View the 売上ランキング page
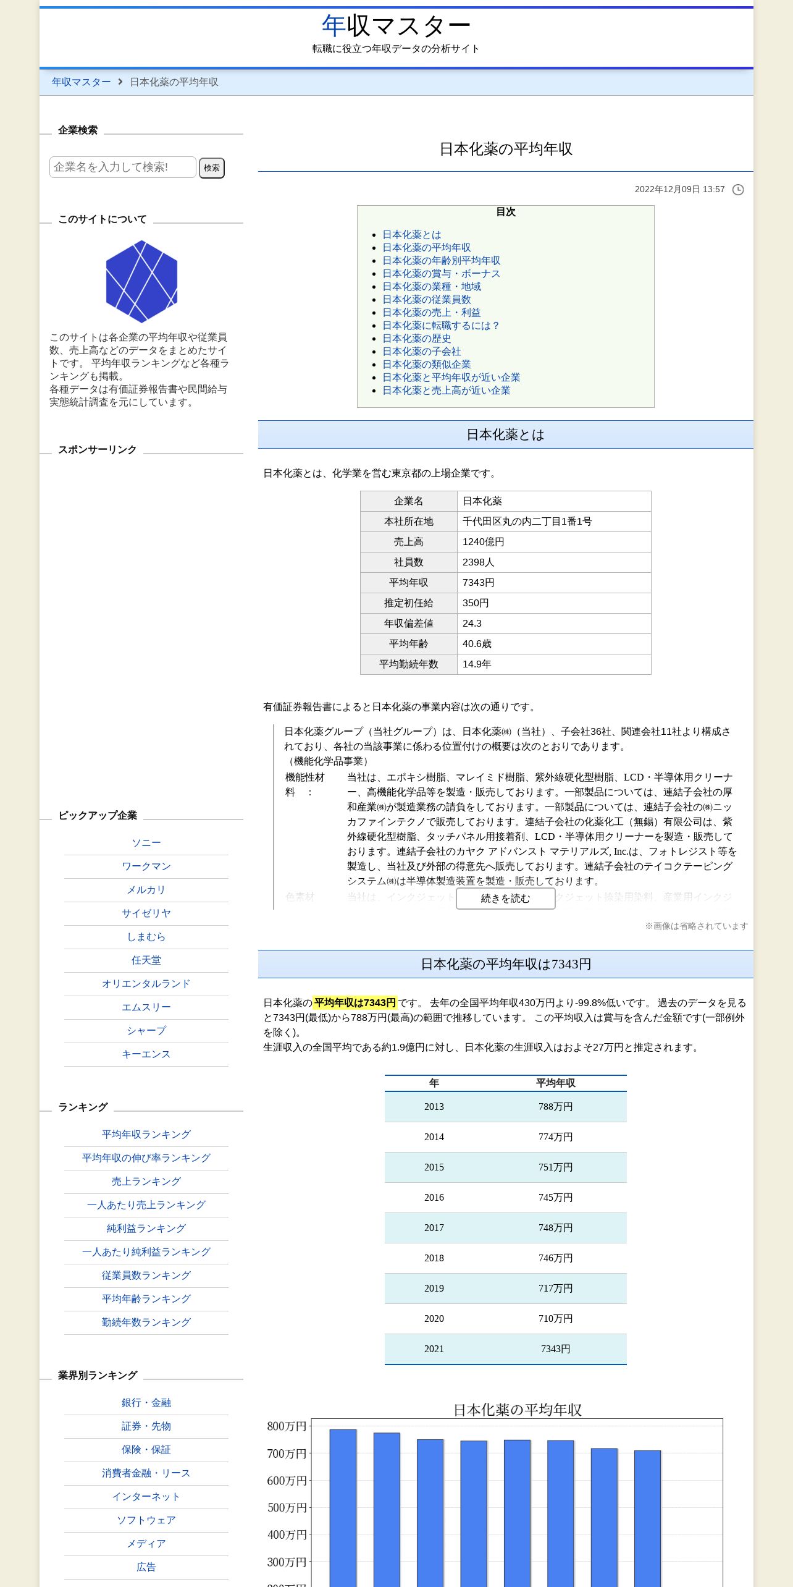Screen dimensions: 793x1587 point(146,1182)
